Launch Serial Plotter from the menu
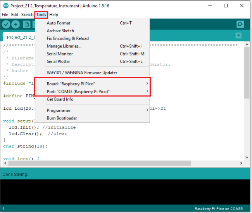 click(92, 61)
